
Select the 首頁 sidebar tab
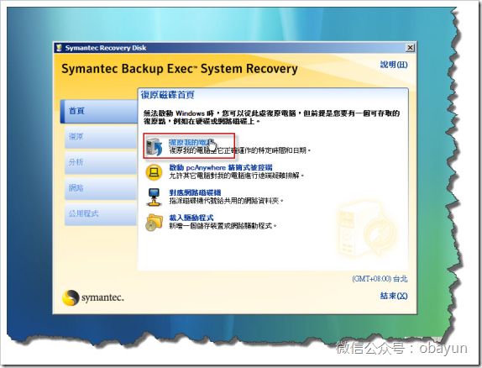99,112
